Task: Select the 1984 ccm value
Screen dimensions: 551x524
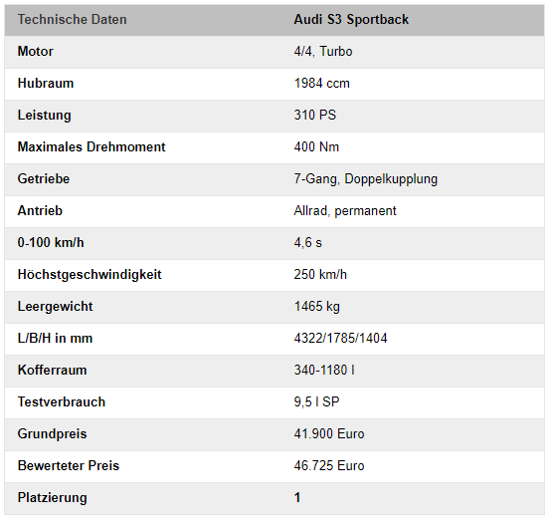Action: point(321,84)
